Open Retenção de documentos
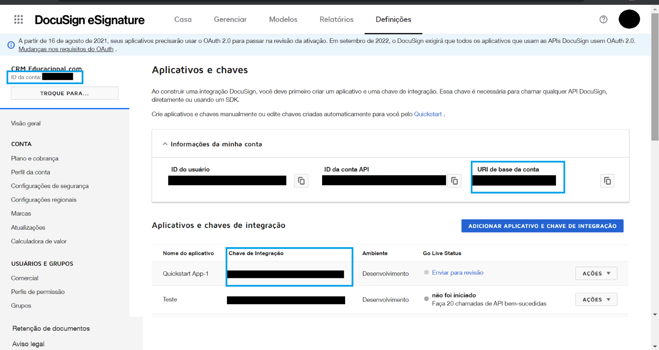Viewport: 659px width, 350px height. coord(51,329)
